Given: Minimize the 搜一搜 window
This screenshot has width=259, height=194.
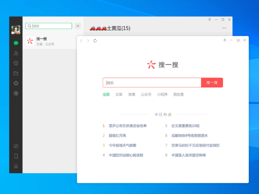Looking at the screenshot, I should pos(231,40).
